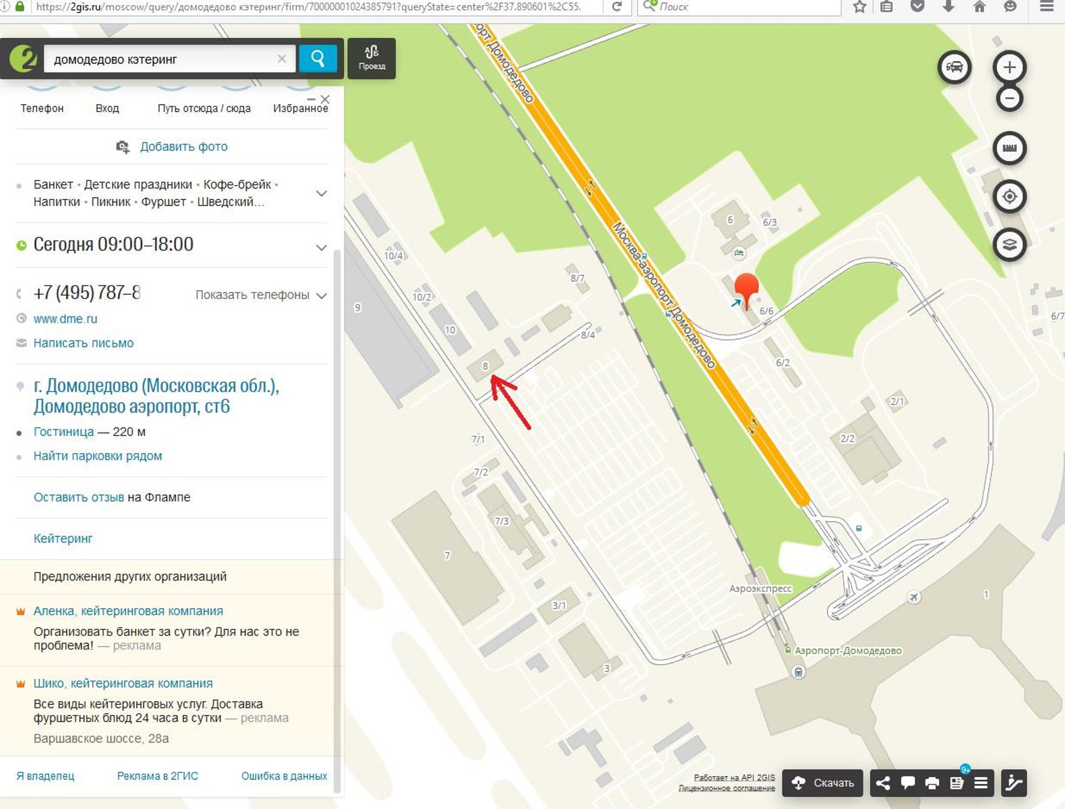Share the map via share icon
The height and width of the screenshot is (809, 1065).
(883, 783)
